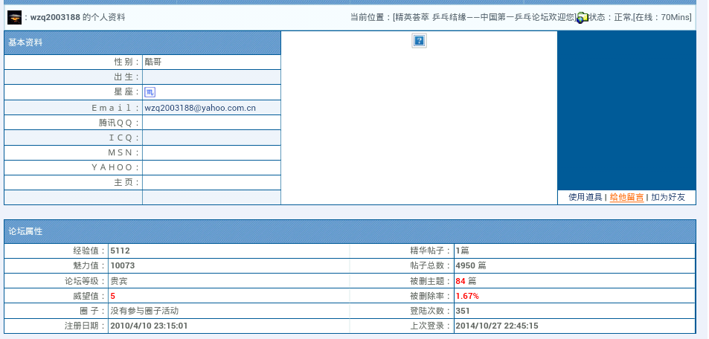Screen dimensions: 709x339
Task: Click the 性 别 label
Action: (127, 62)
